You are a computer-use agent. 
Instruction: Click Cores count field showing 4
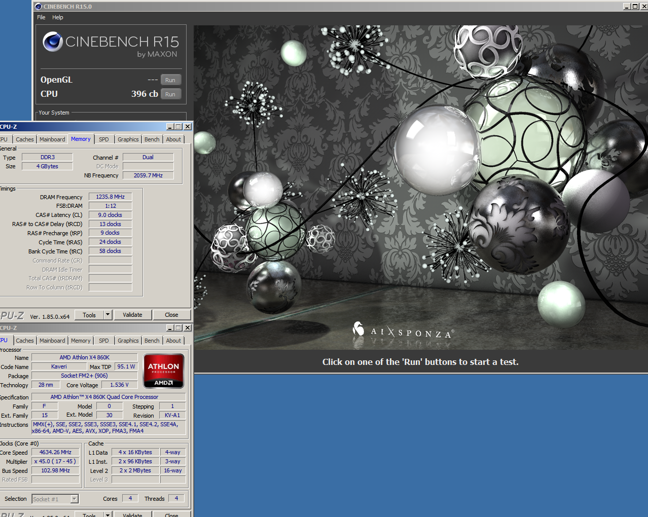pyautogui.click(x=130, y=498)
